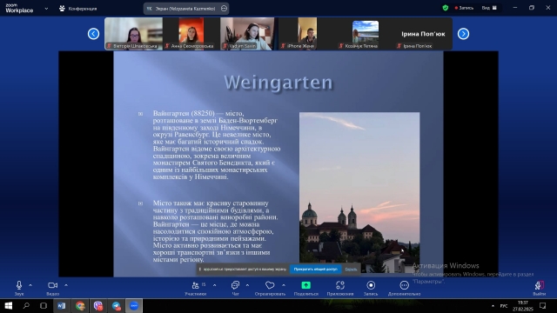Expand video options arrow next to camera
557x313 pixels.
[x=66, y=285]
